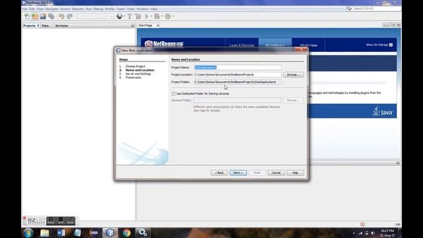Viewport: 423px width, 238px height.
Task: Click the ezvid pause recording button
Action: [x=51, y=221]
